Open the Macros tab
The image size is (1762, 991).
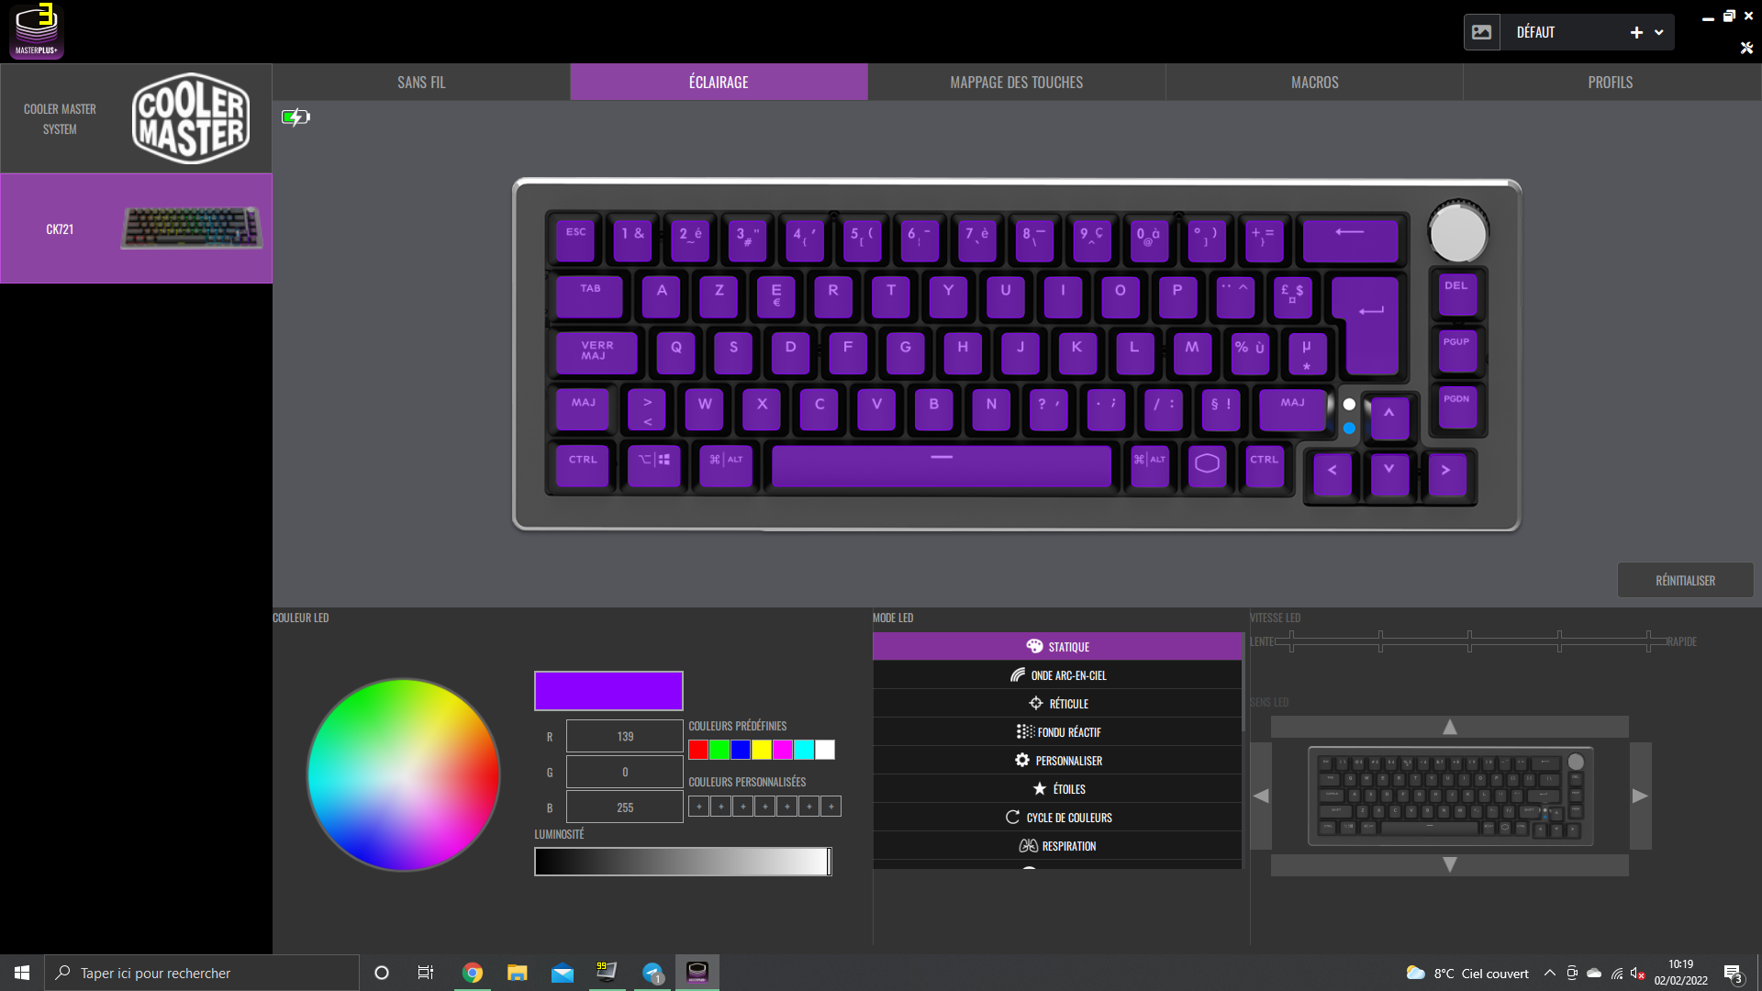click(1314, 83)
